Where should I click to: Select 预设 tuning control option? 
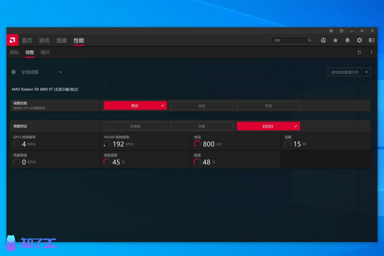(135, 105)
